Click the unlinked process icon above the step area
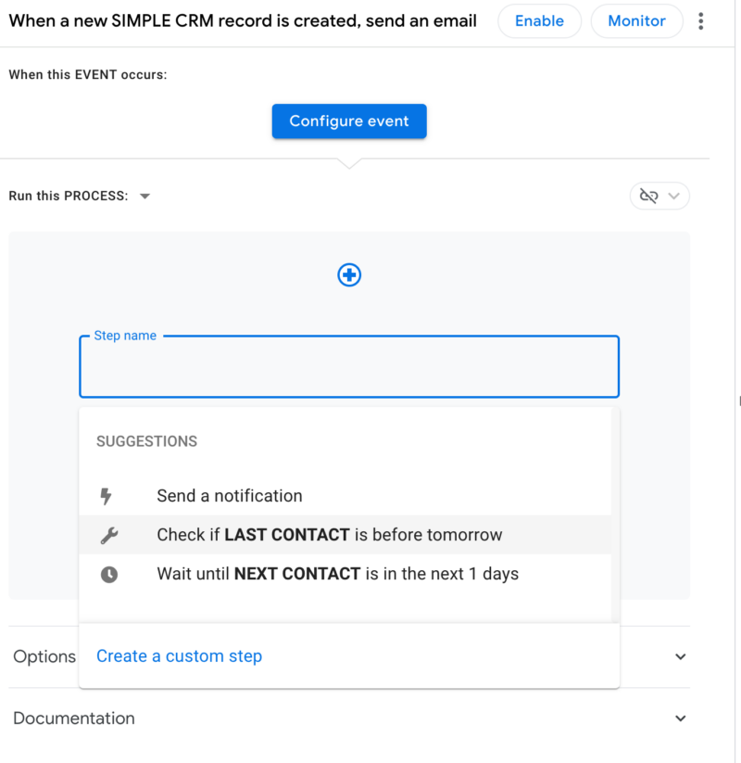 tap(651, 196)
